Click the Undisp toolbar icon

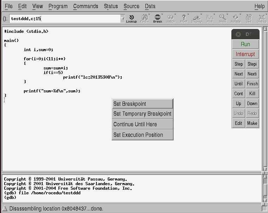coord(262,19)
